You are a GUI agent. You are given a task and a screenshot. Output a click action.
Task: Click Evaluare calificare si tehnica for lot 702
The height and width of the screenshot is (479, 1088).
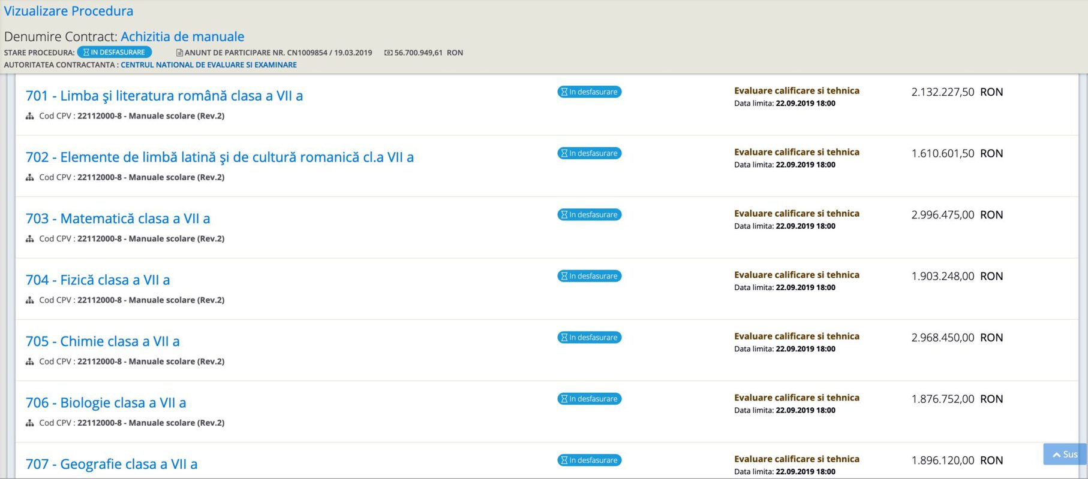(x=797, y=152)
